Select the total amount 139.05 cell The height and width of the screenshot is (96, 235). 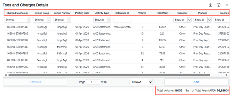(162, 40)
